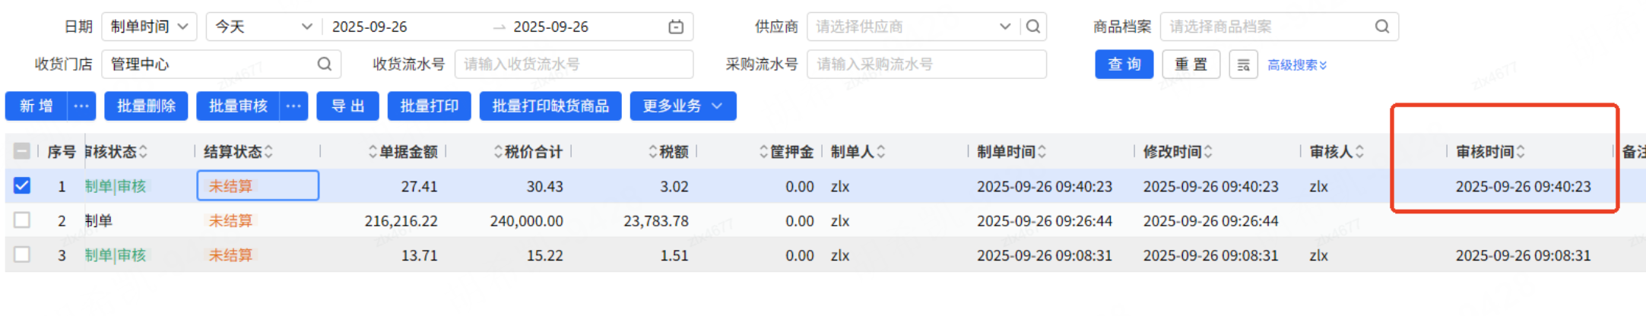
Task: Uncheck the row 1 checkbox
Action: (22, 186)
